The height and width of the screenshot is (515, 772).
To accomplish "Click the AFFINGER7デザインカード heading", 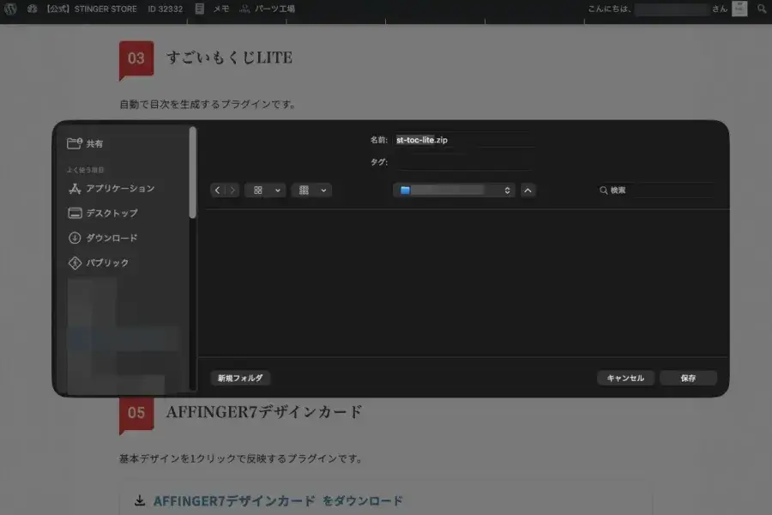I will 264,412.
